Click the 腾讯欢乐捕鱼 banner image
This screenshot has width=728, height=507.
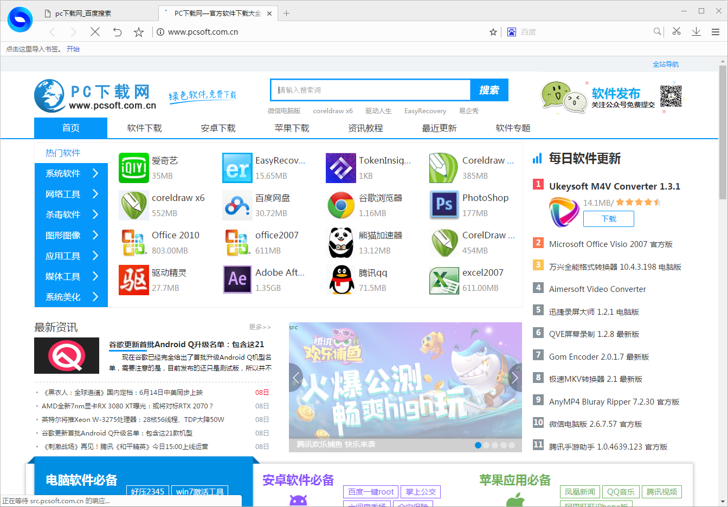pos(405,387)
